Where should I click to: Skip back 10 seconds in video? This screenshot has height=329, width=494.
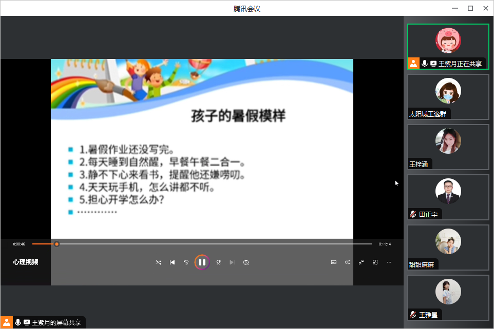pyautogui.click(x=186, y=262)
